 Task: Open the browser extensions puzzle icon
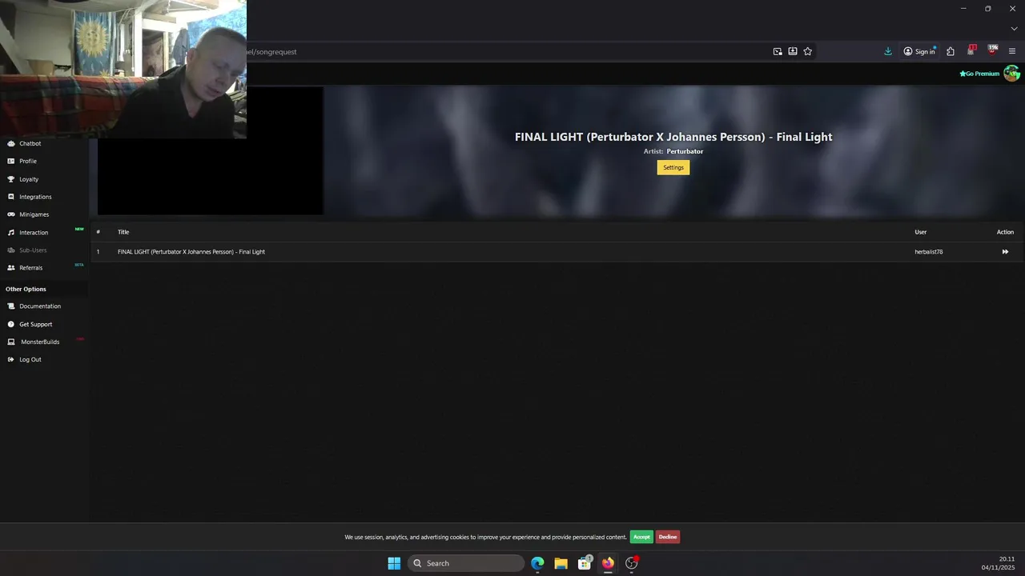[x=951, y=51]
